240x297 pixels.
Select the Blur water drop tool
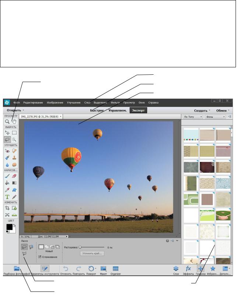(7, 165)
